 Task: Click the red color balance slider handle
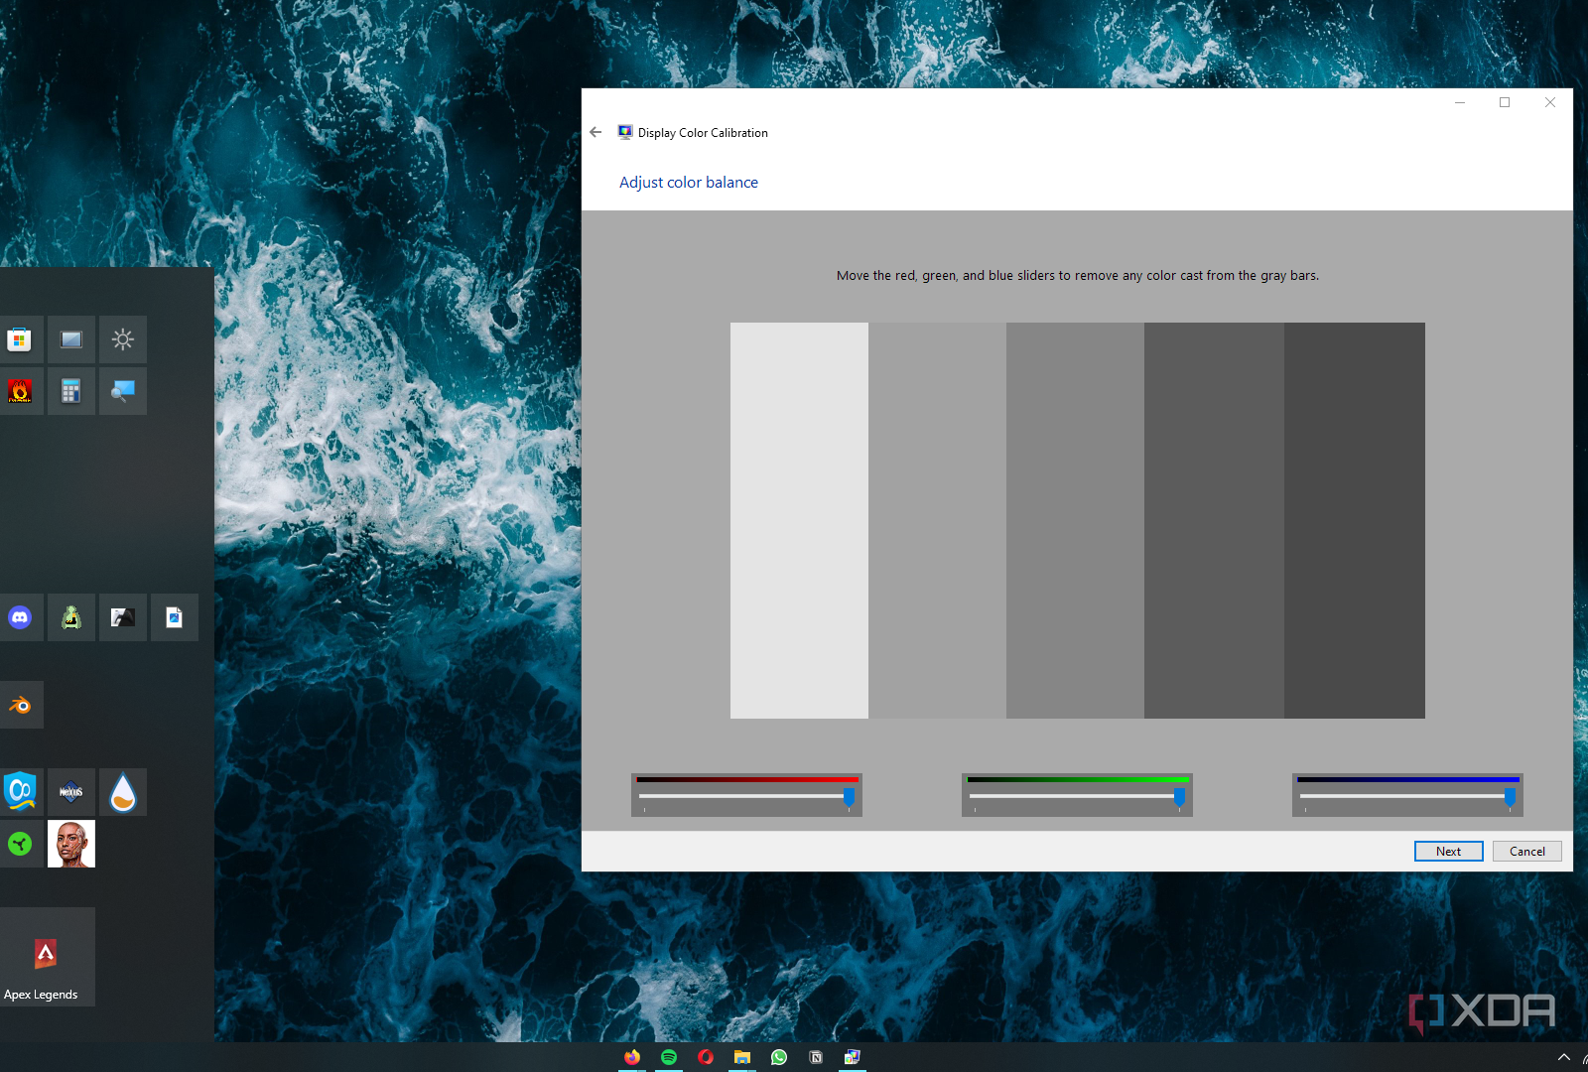849,796
